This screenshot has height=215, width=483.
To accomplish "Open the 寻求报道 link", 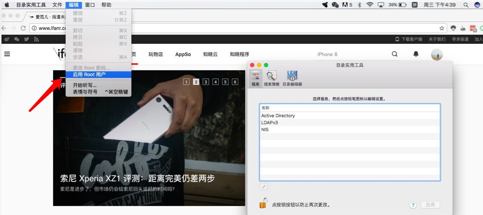I will pos(460,39).
